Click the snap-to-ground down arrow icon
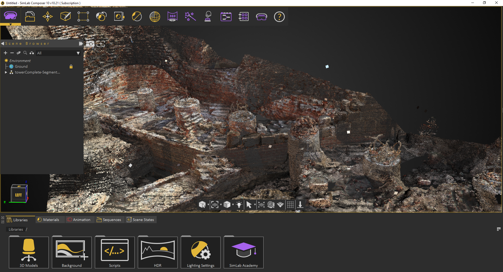 point(300,205)
